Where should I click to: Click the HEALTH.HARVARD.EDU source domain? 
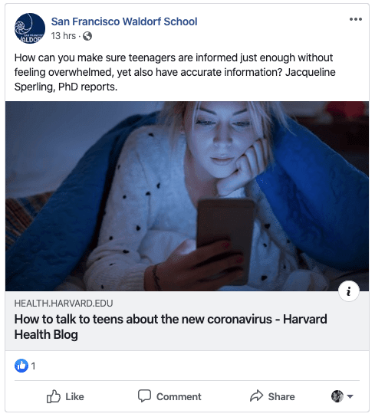[64, 304]
